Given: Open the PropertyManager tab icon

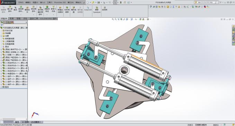Looking at the screenshot, I should (5, 22).
